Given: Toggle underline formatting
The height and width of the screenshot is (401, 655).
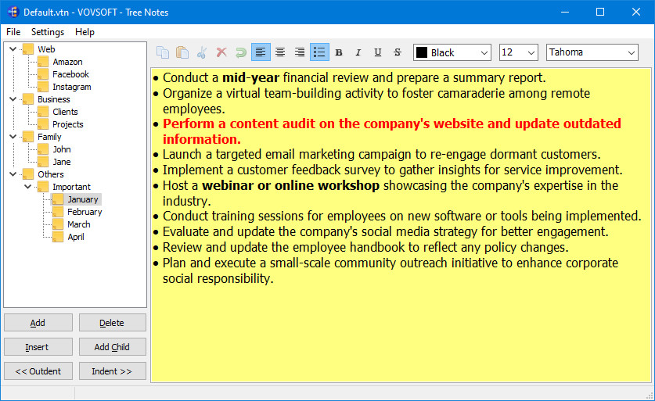Looking at the screenshot, I should 378,52.
